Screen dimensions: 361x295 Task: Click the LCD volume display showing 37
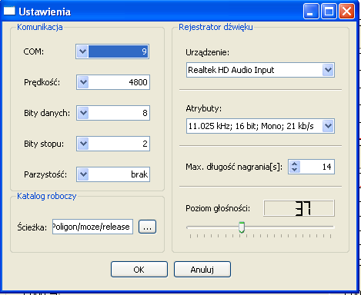tap(299, 208)
